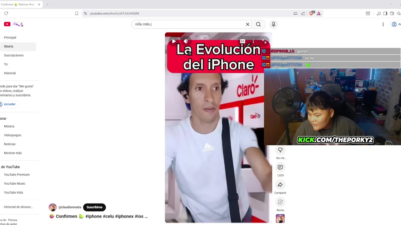Mute the short with the speaker icon
The width and height of the screenshot is (401, 225).
point(186,41)
